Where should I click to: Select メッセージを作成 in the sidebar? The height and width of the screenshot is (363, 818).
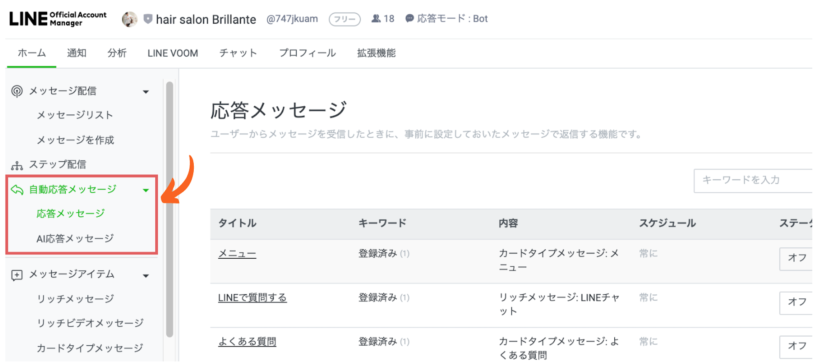point(76,140)
